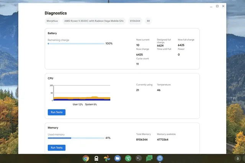This screenshot has height=163, width=245.
Task: Open Google Chrome from the shelf
Action: coord(86,158)
